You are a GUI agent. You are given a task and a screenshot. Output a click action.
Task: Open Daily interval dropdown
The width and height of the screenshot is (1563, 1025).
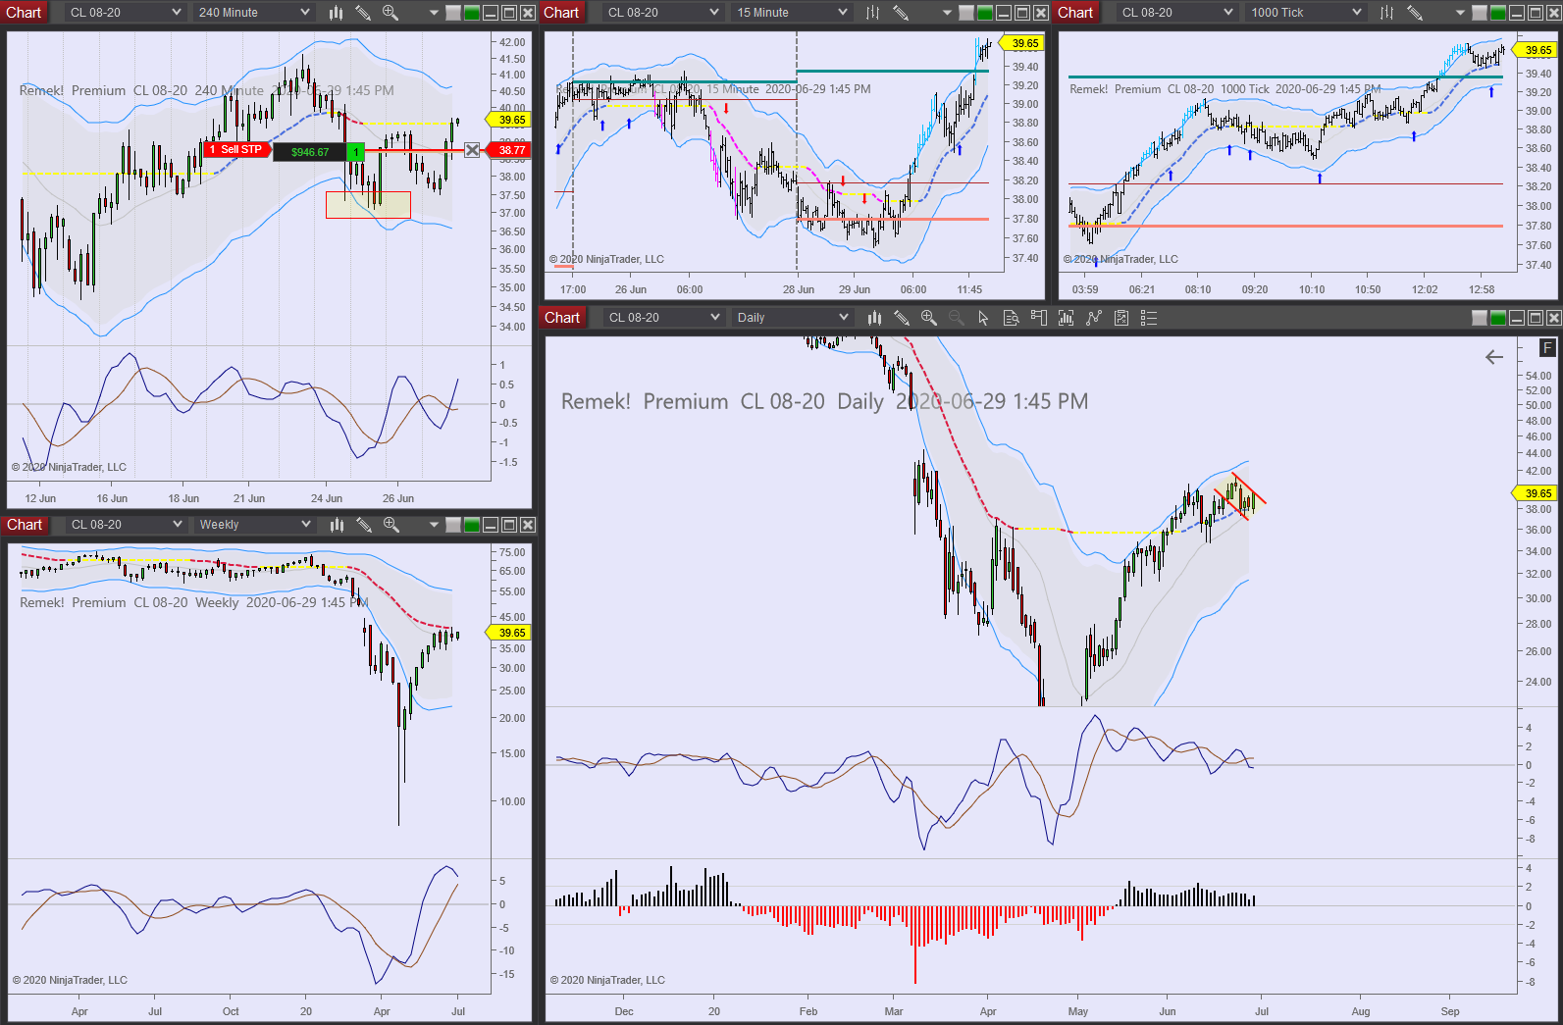point(792,318)
